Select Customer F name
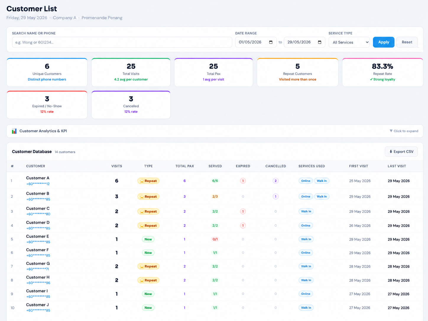This screenshot has width=428, height=321. tap(37, 250)
